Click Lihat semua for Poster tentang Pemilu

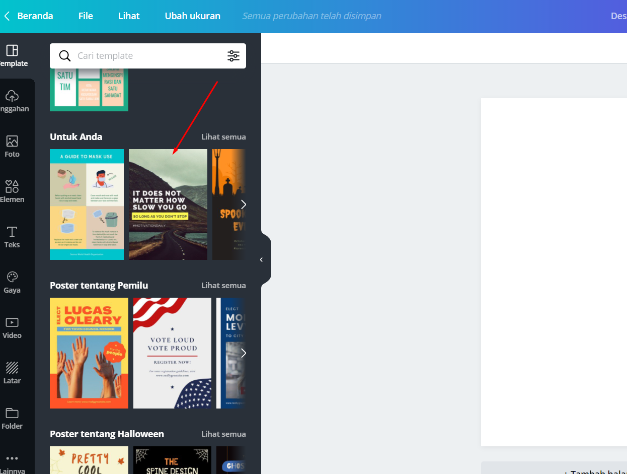point(223,285)
